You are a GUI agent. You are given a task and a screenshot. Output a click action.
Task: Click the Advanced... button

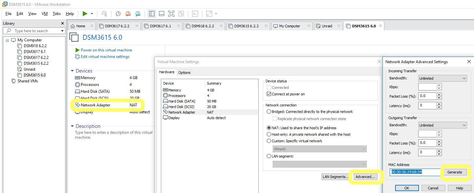pos(365,177)
